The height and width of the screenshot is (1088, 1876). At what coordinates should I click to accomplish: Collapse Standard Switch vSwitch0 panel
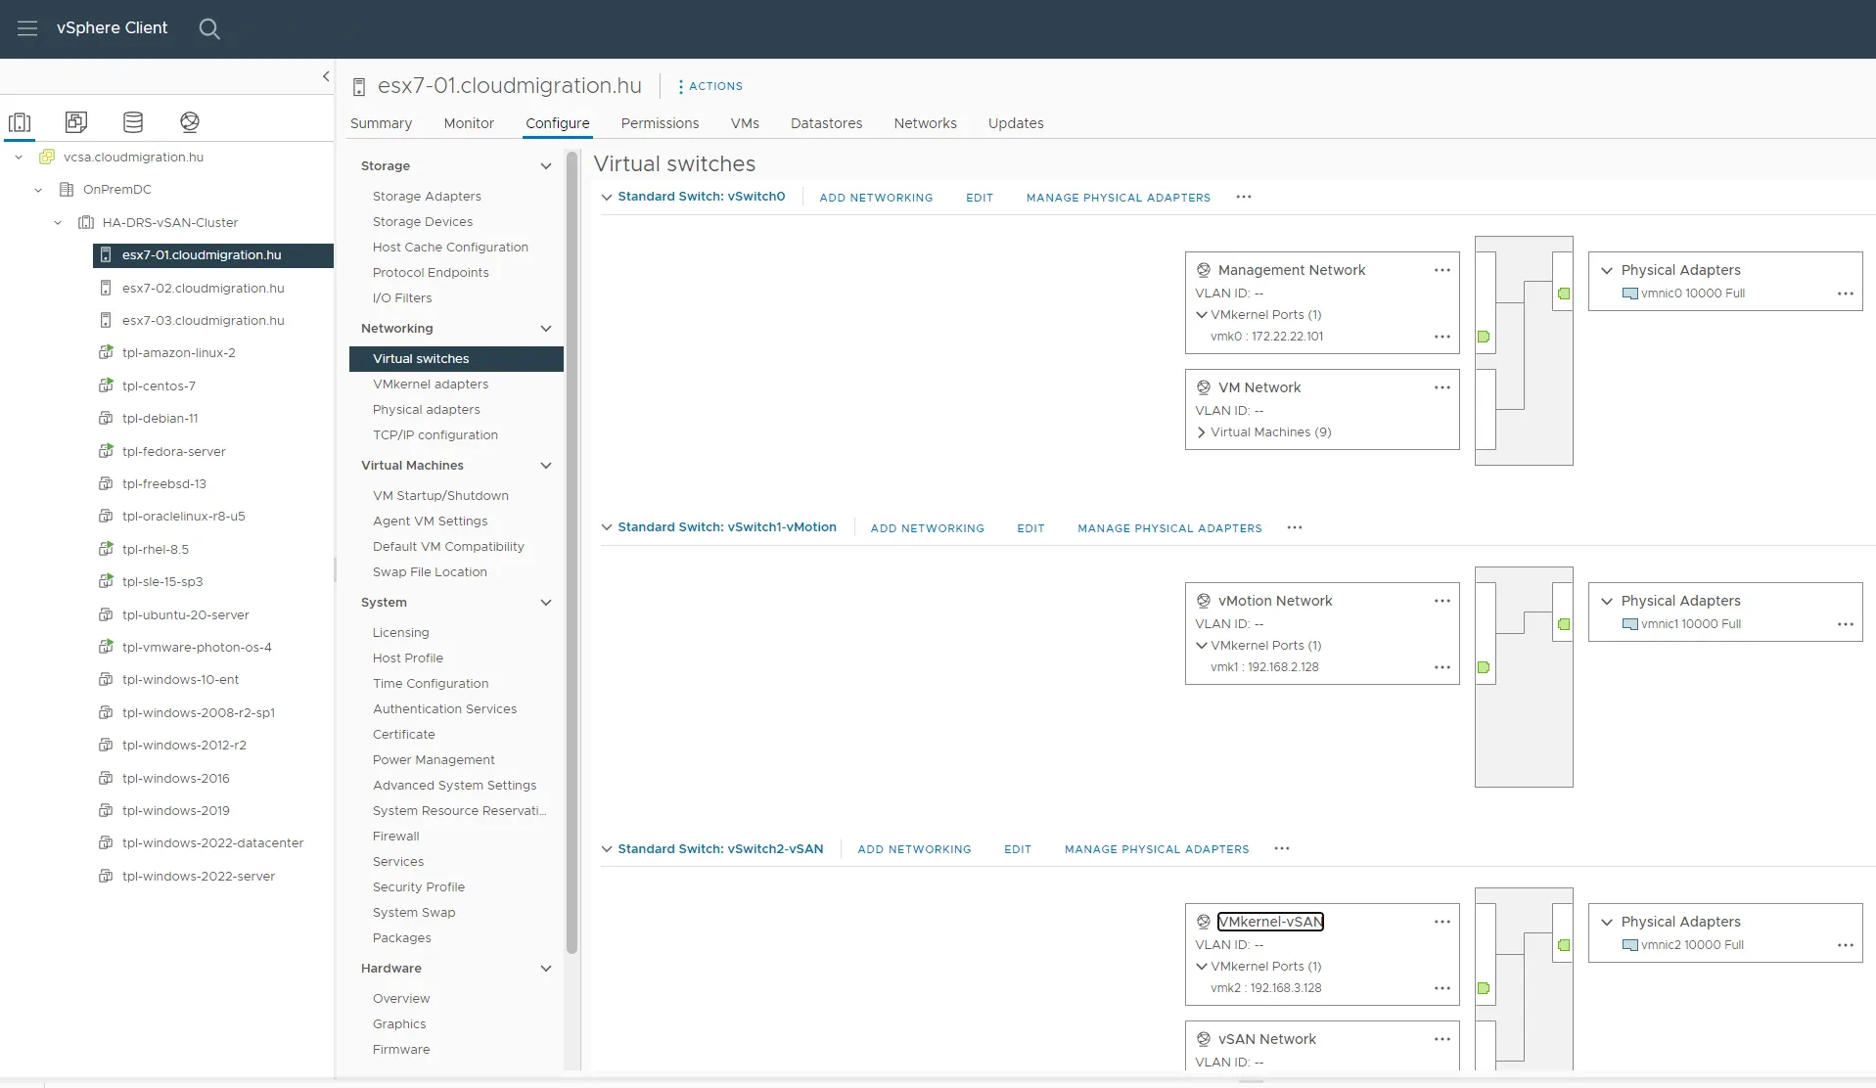pyautogui.click(x=607, y=197)
